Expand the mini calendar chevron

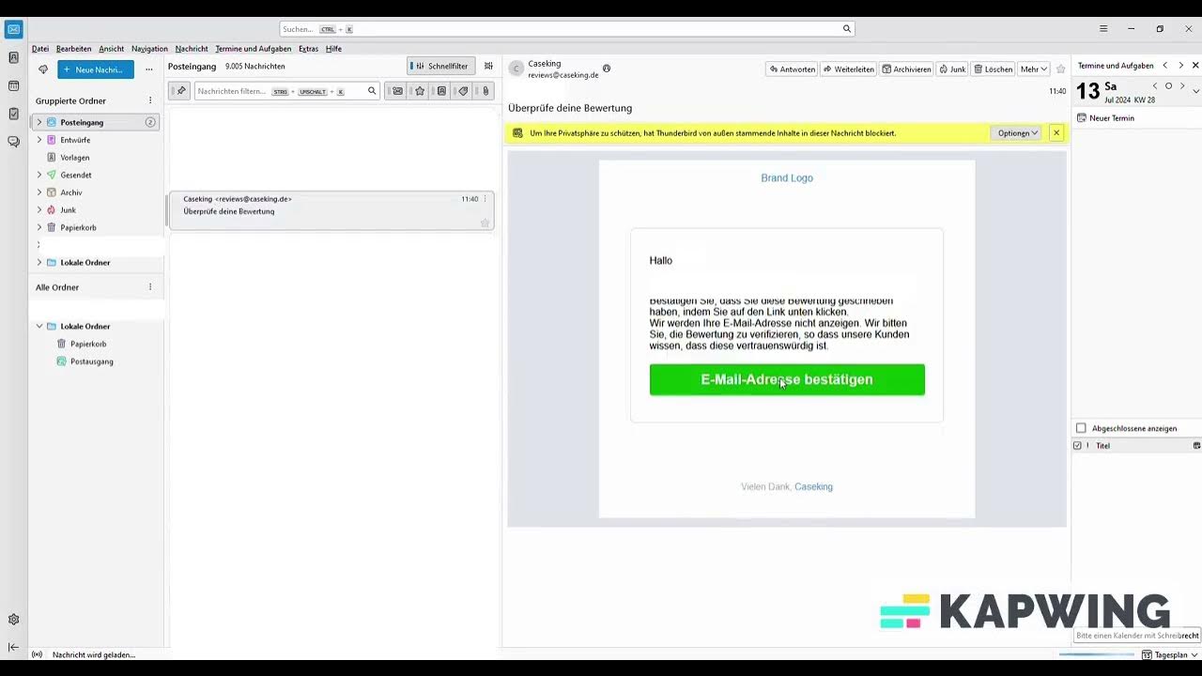[x=1195, y=90]
